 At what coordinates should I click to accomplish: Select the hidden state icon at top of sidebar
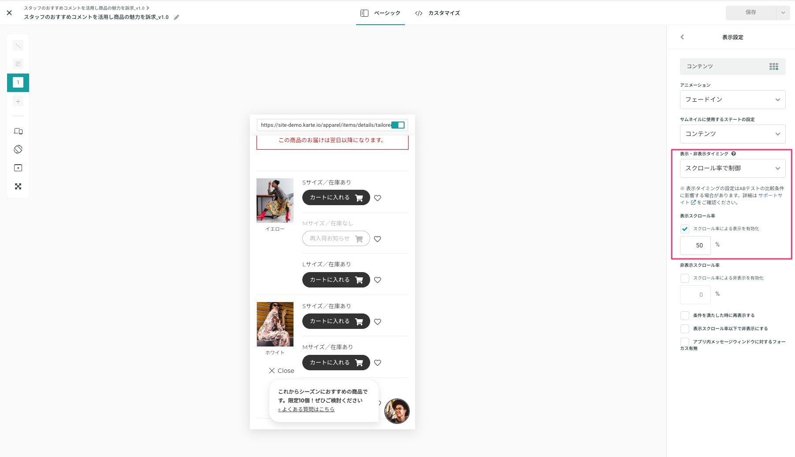(18, 45)
